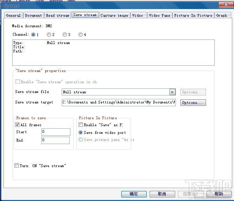
Task: Select Save from video port option
Action: point(81,132)
